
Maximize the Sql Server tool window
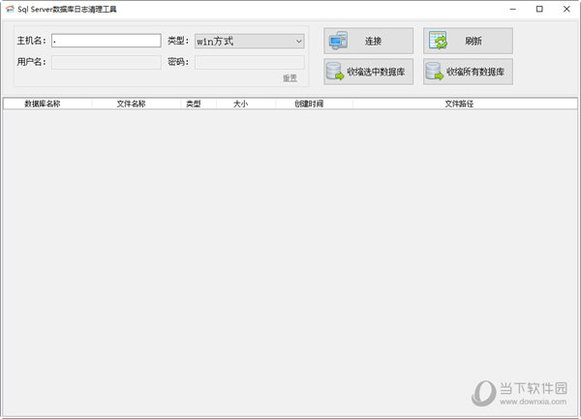tap(539, 10)
